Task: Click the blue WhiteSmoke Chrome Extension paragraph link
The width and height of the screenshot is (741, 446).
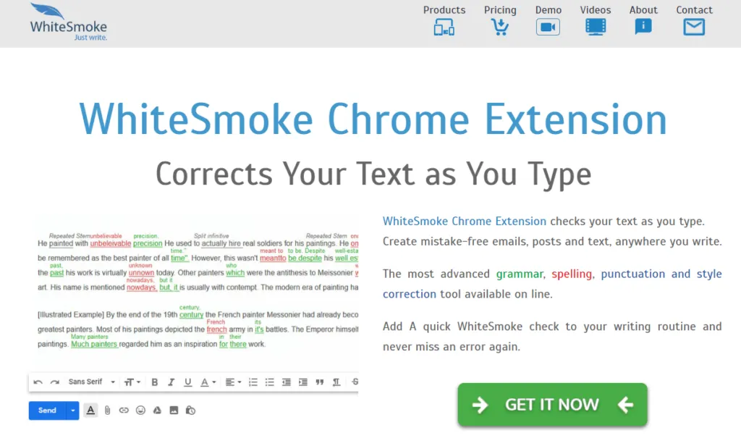Action: tap(465, 221)
